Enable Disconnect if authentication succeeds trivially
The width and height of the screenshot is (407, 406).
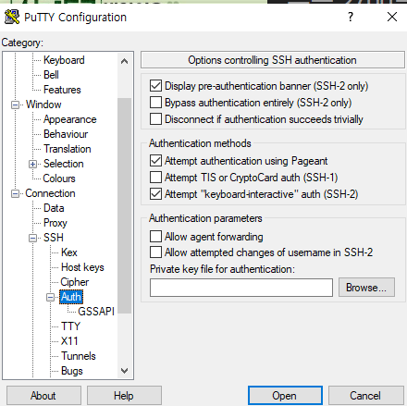[x=155, y=119]
